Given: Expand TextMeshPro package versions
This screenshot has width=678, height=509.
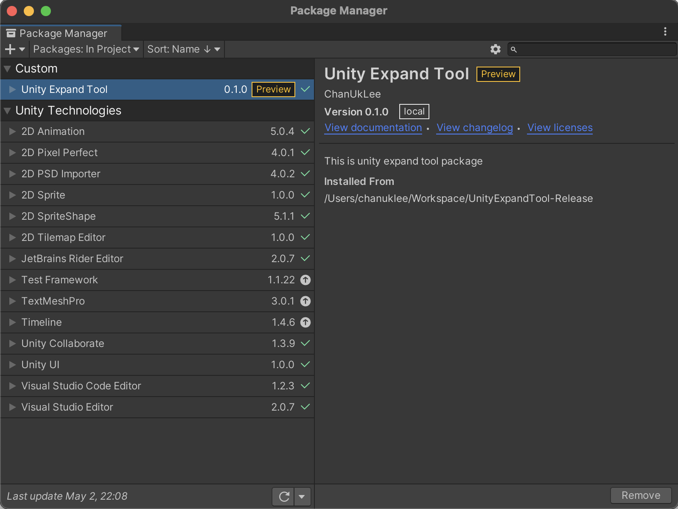Looking at the screenshot, I should pos(12,301).
